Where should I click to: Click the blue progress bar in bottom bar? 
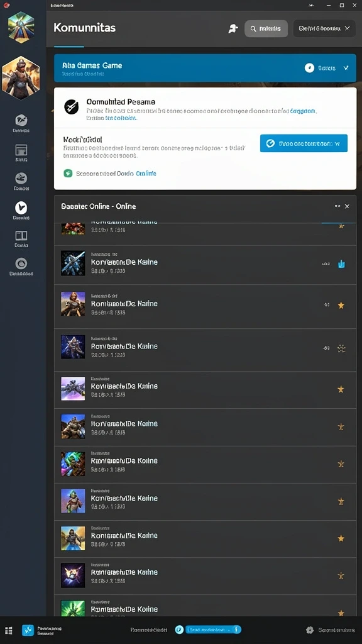(x=212, y=630)
